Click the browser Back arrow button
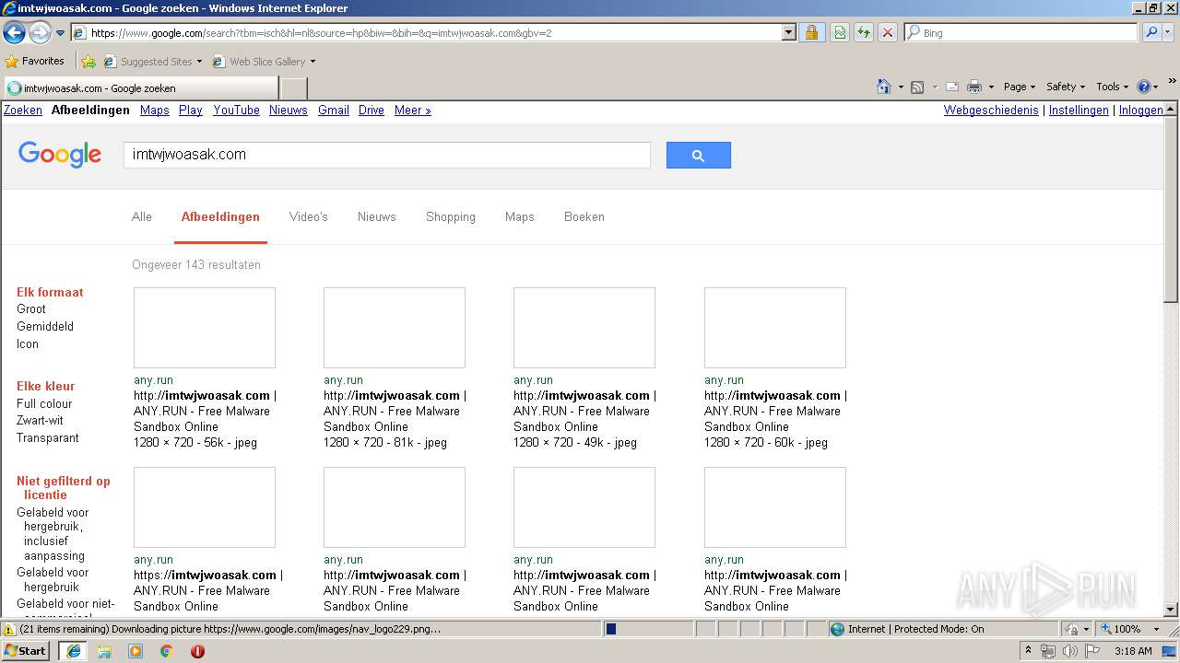This screenshot has height=663, width=1180. click(14, 33)
